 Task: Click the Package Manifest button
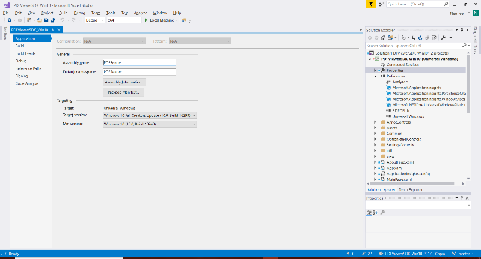124,92
